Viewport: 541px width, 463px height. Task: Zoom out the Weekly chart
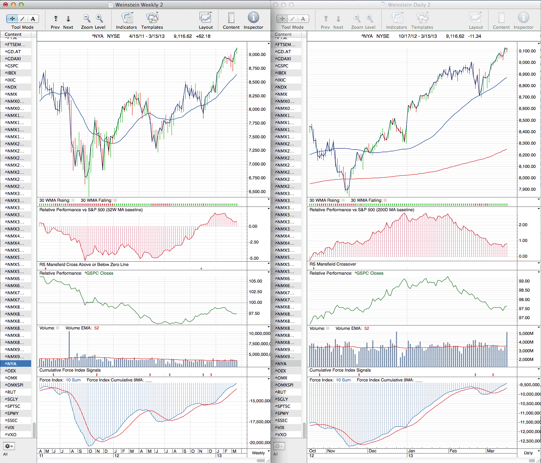pyautogui.click(x=87, y=18)
